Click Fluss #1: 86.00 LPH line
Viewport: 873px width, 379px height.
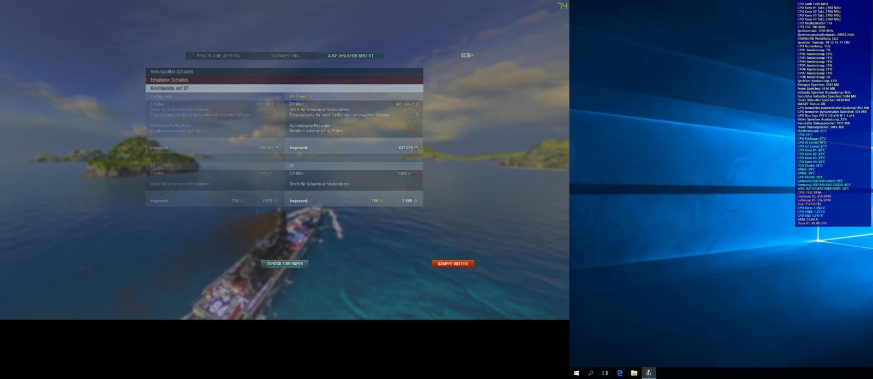pyautogui.click(x=812, y=223)
